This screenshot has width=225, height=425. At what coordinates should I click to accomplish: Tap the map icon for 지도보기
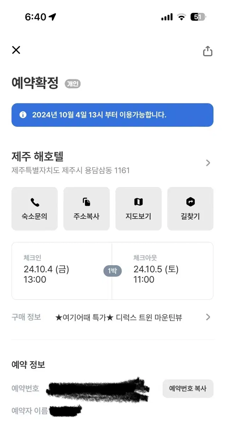pos(138,202)
